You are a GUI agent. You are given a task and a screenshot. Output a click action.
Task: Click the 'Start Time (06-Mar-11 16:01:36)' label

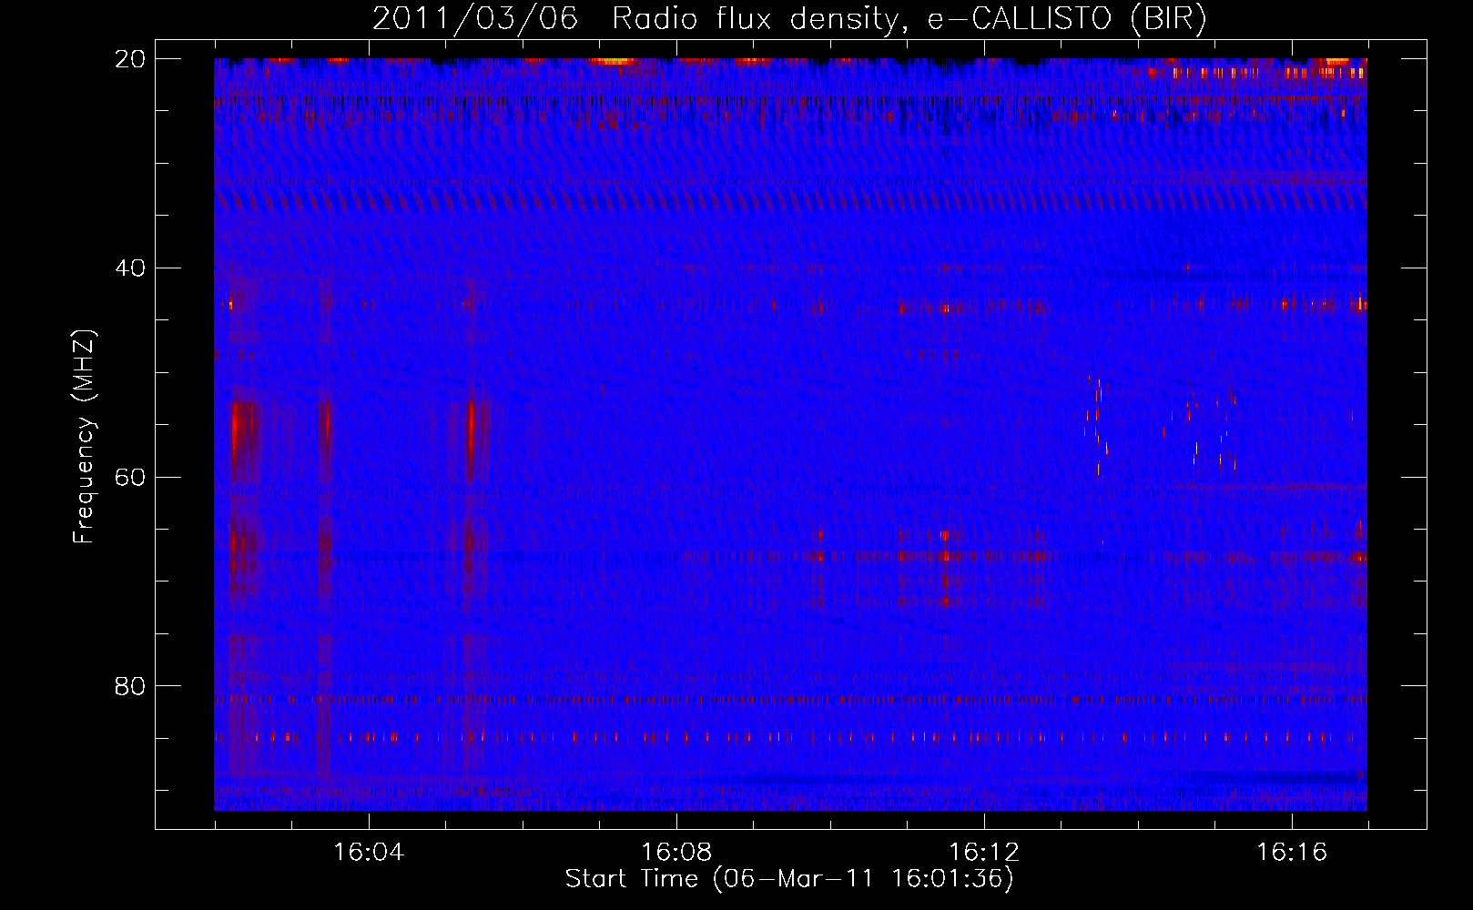tap(789, 879)
